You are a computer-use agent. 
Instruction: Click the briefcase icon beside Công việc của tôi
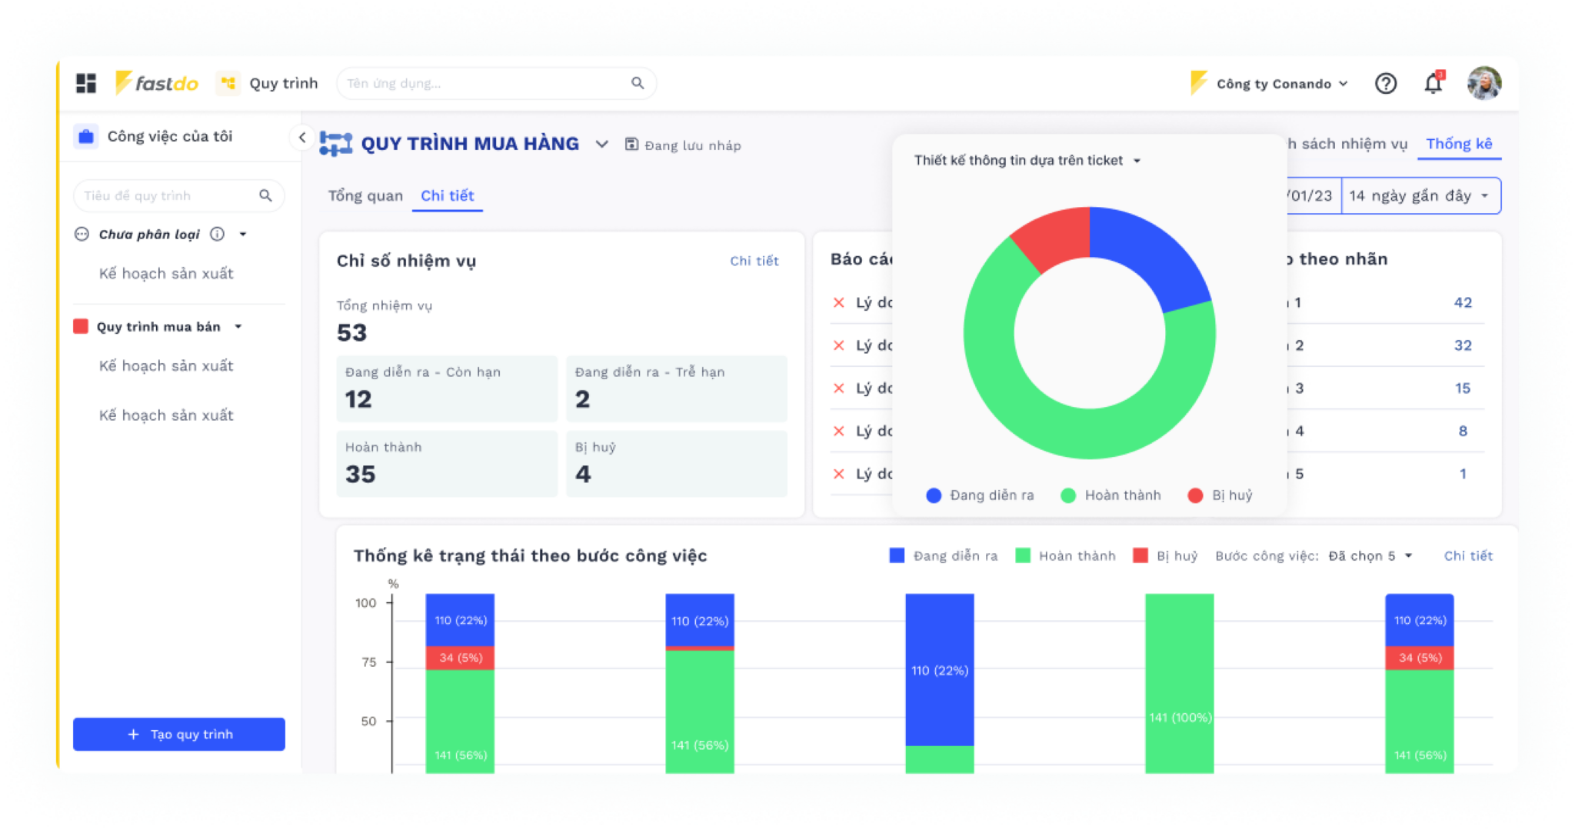86,136
